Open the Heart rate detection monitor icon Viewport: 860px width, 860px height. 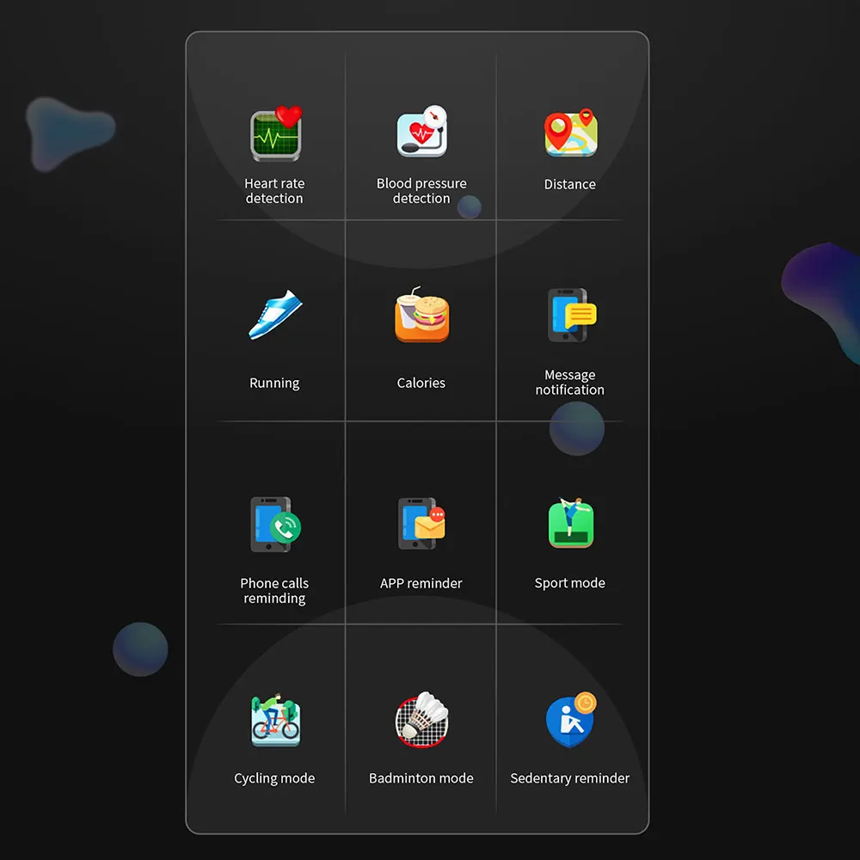coord(276,133)
